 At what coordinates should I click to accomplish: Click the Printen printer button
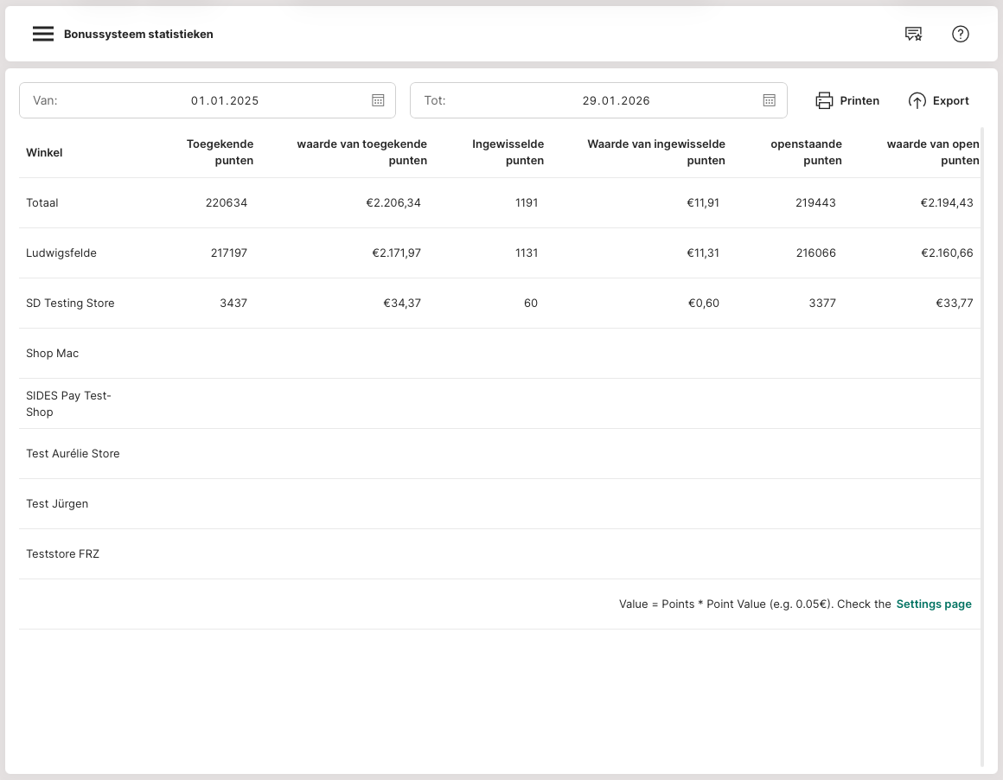coord(847,100)
